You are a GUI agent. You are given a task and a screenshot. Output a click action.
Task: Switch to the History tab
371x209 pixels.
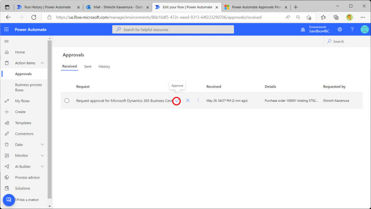(x=104, y=66)
